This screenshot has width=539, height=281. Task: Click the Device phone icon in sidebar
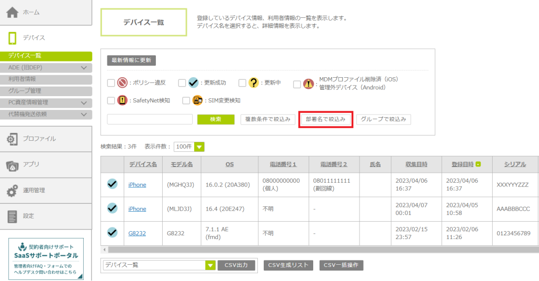click(12, 38)
